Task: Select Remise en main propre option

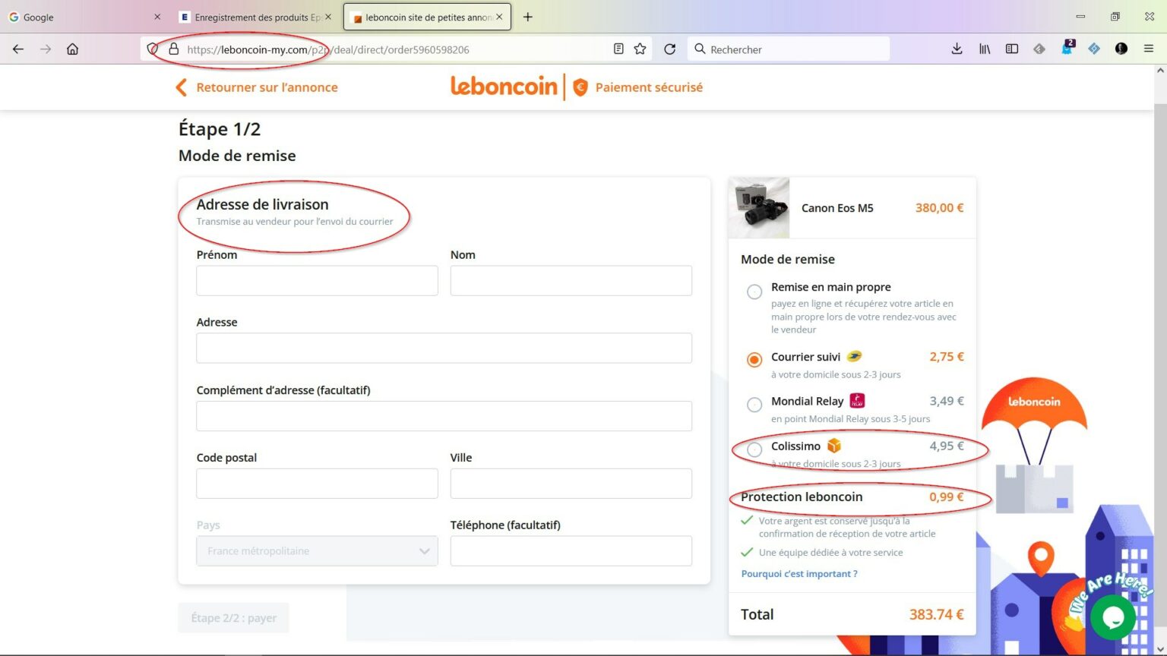Action: point(754,292)
